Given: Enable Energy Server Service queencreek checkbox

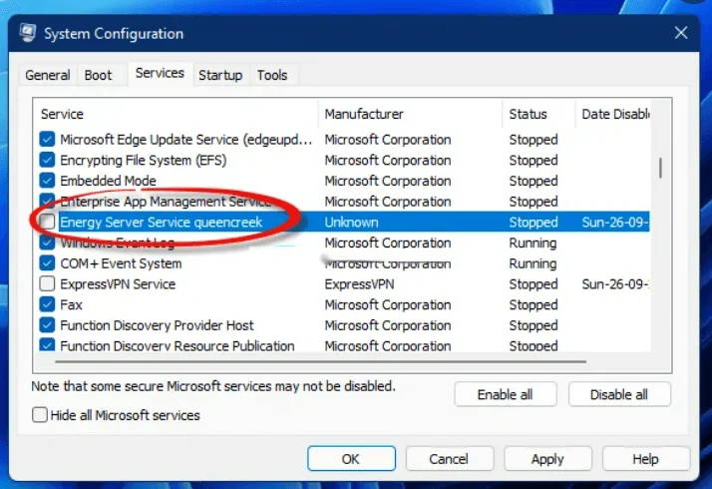Looking at the screenshot, I should [x=47, y=222].
